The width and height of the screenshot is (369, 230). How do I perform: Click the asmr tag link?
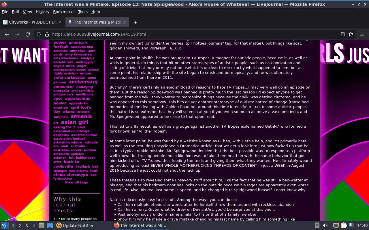tap(82, 127)
